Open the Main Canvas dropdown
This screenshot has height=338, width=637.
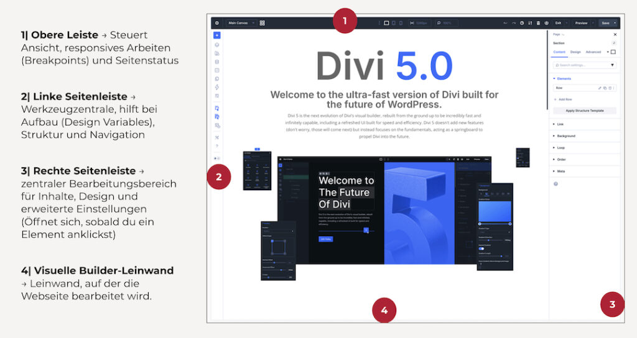click(241, 23)
